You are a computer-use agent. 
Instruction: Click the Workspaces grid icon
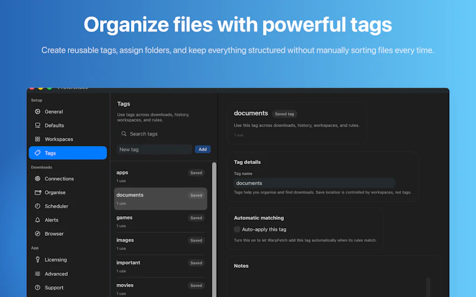tap(37, 139)
